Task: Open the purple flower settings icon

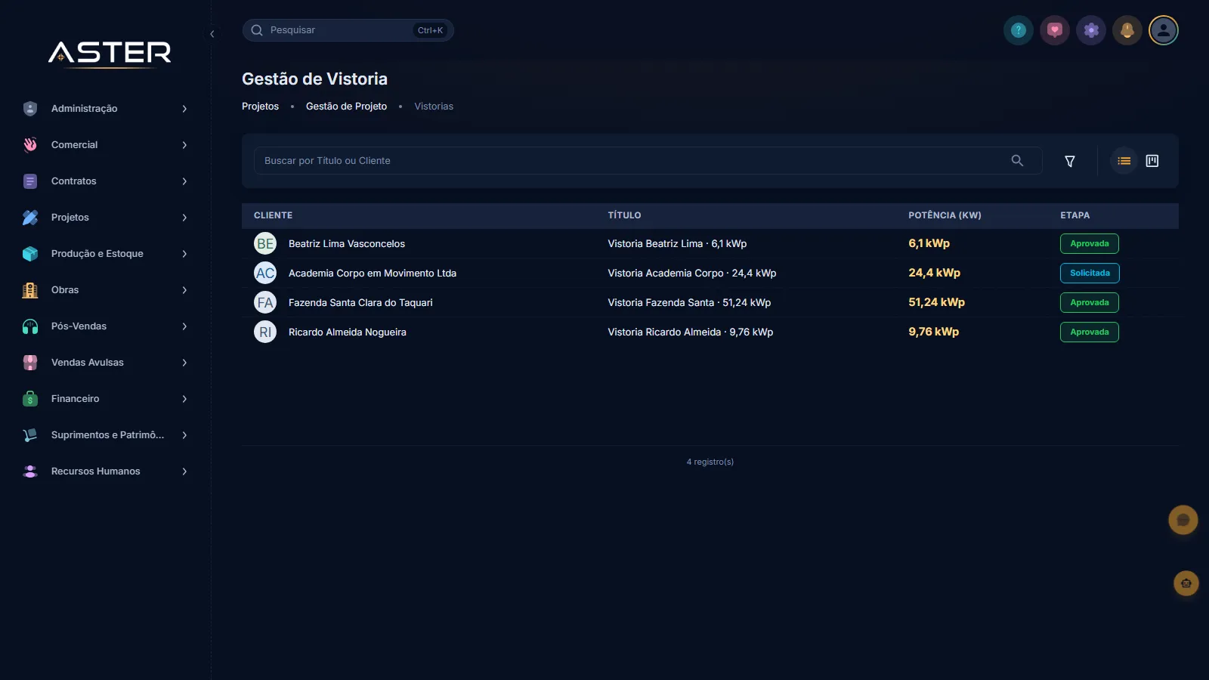Action: tap(1091, 30)
